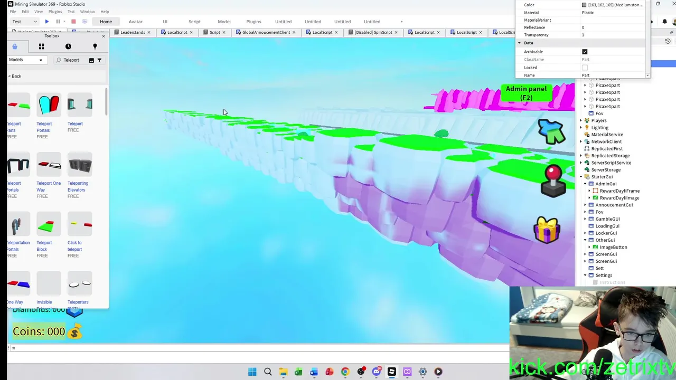The image size is (676, 380).
Task: Switch to the UI ribbon tab
Action: click(x=165, y=22)
